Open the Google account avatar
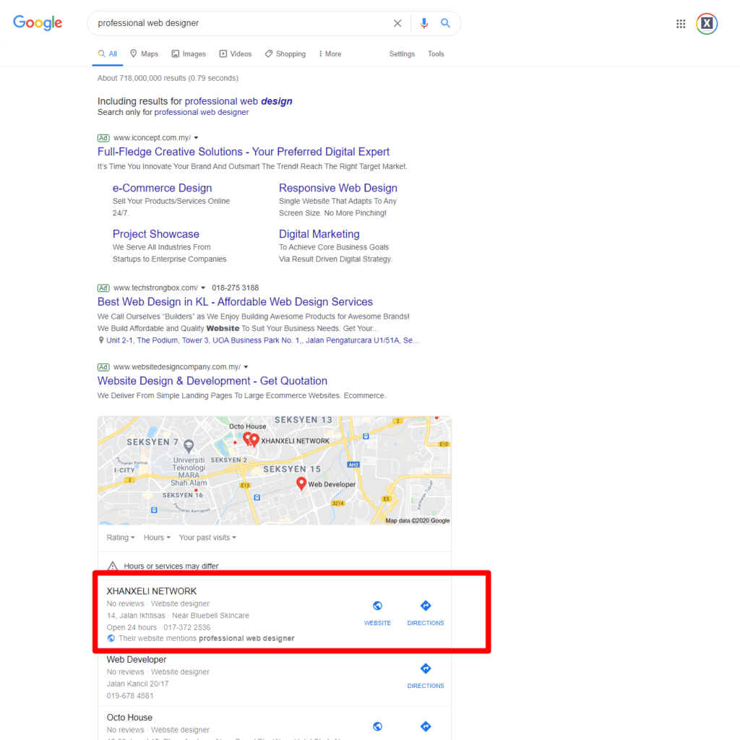The image size is (740, 740). coord(707,24)
